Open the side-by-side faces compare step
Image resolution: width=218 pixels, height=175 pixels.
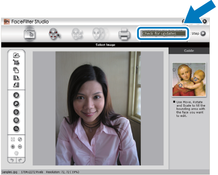(100, 33)
